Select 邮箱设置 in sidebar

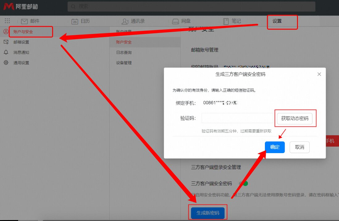click(x=21, y=42)
